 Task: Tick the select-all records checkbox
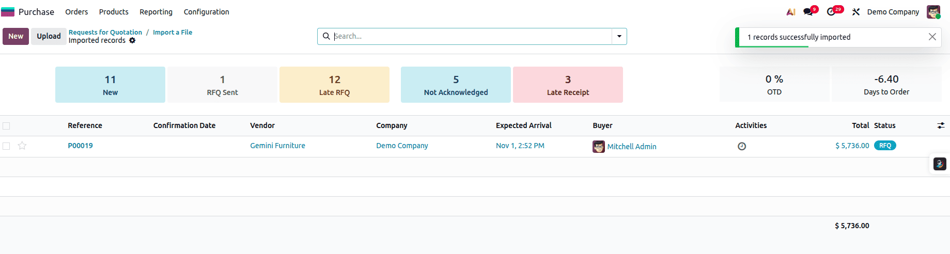click(x=6, y=126)
